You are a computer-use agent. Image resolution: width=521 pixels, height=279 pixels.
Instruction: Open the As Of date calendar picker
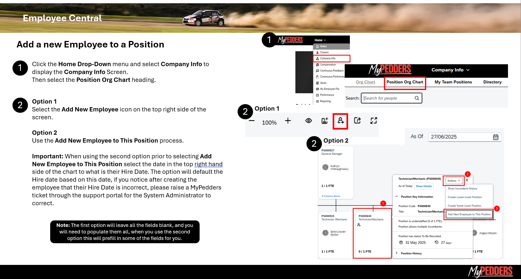pos(496,137)
